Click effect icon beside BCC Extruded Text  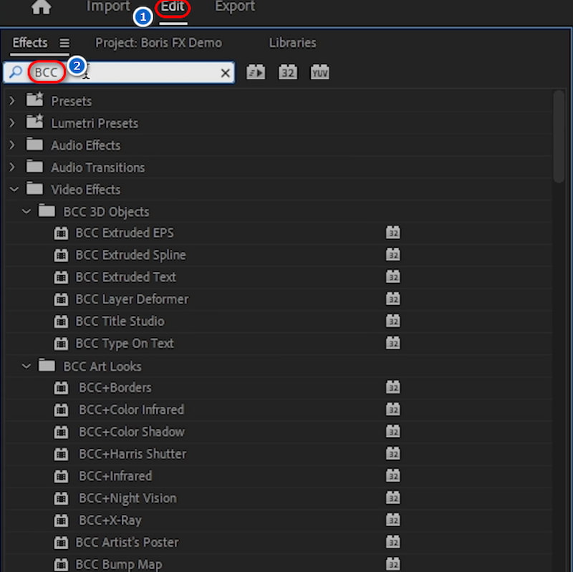pos(61,278)
